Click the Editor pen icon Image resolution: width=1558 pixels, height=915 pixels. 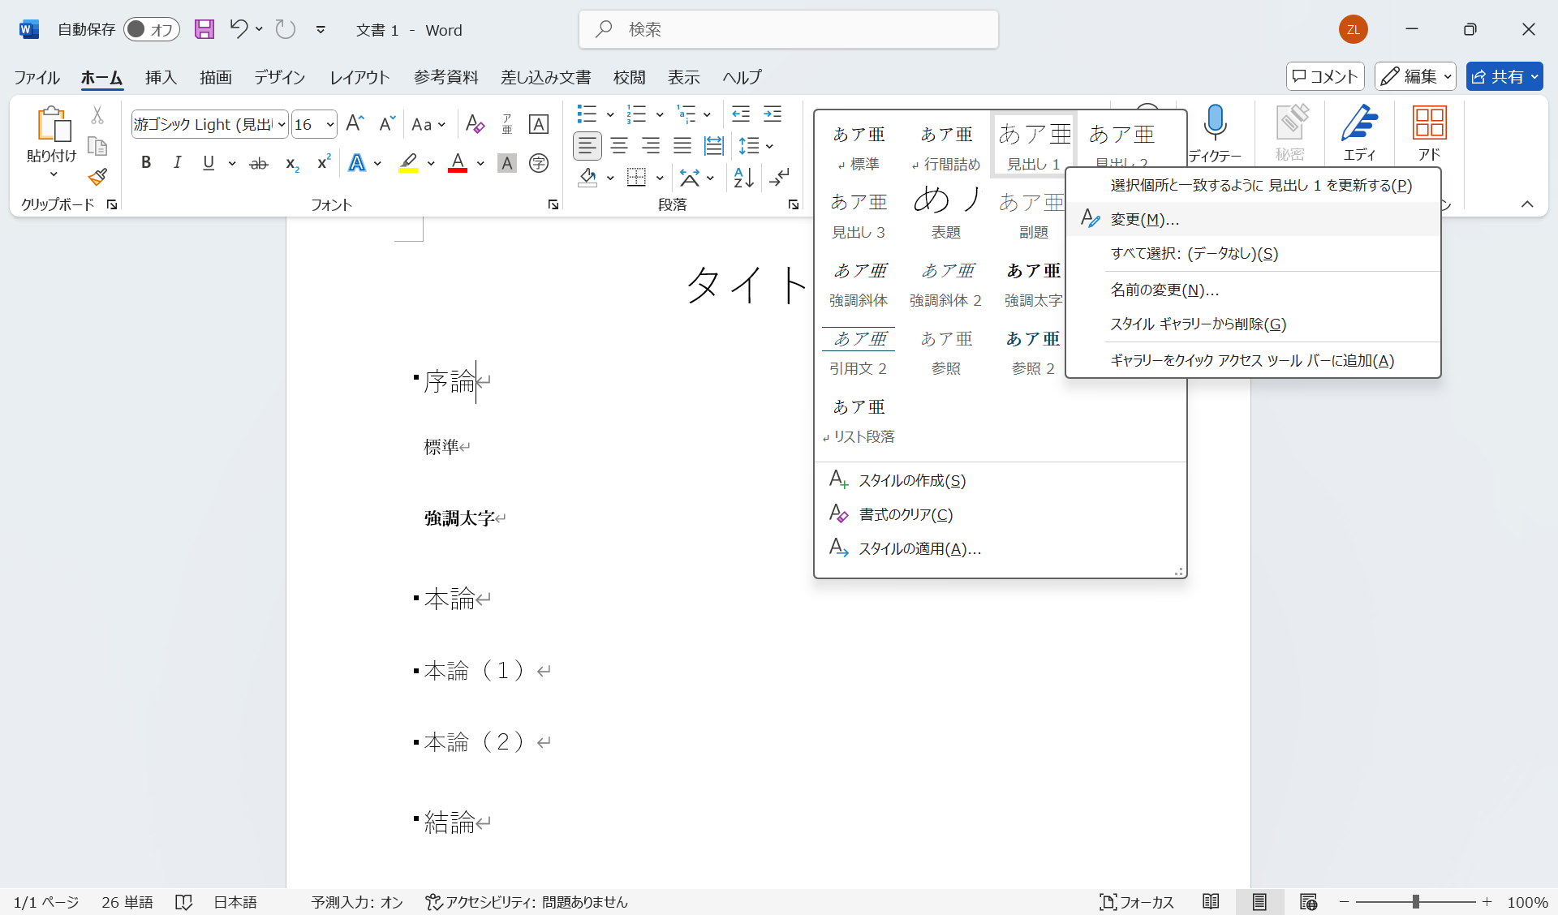pyautogui.click(x=1359, y=124)
